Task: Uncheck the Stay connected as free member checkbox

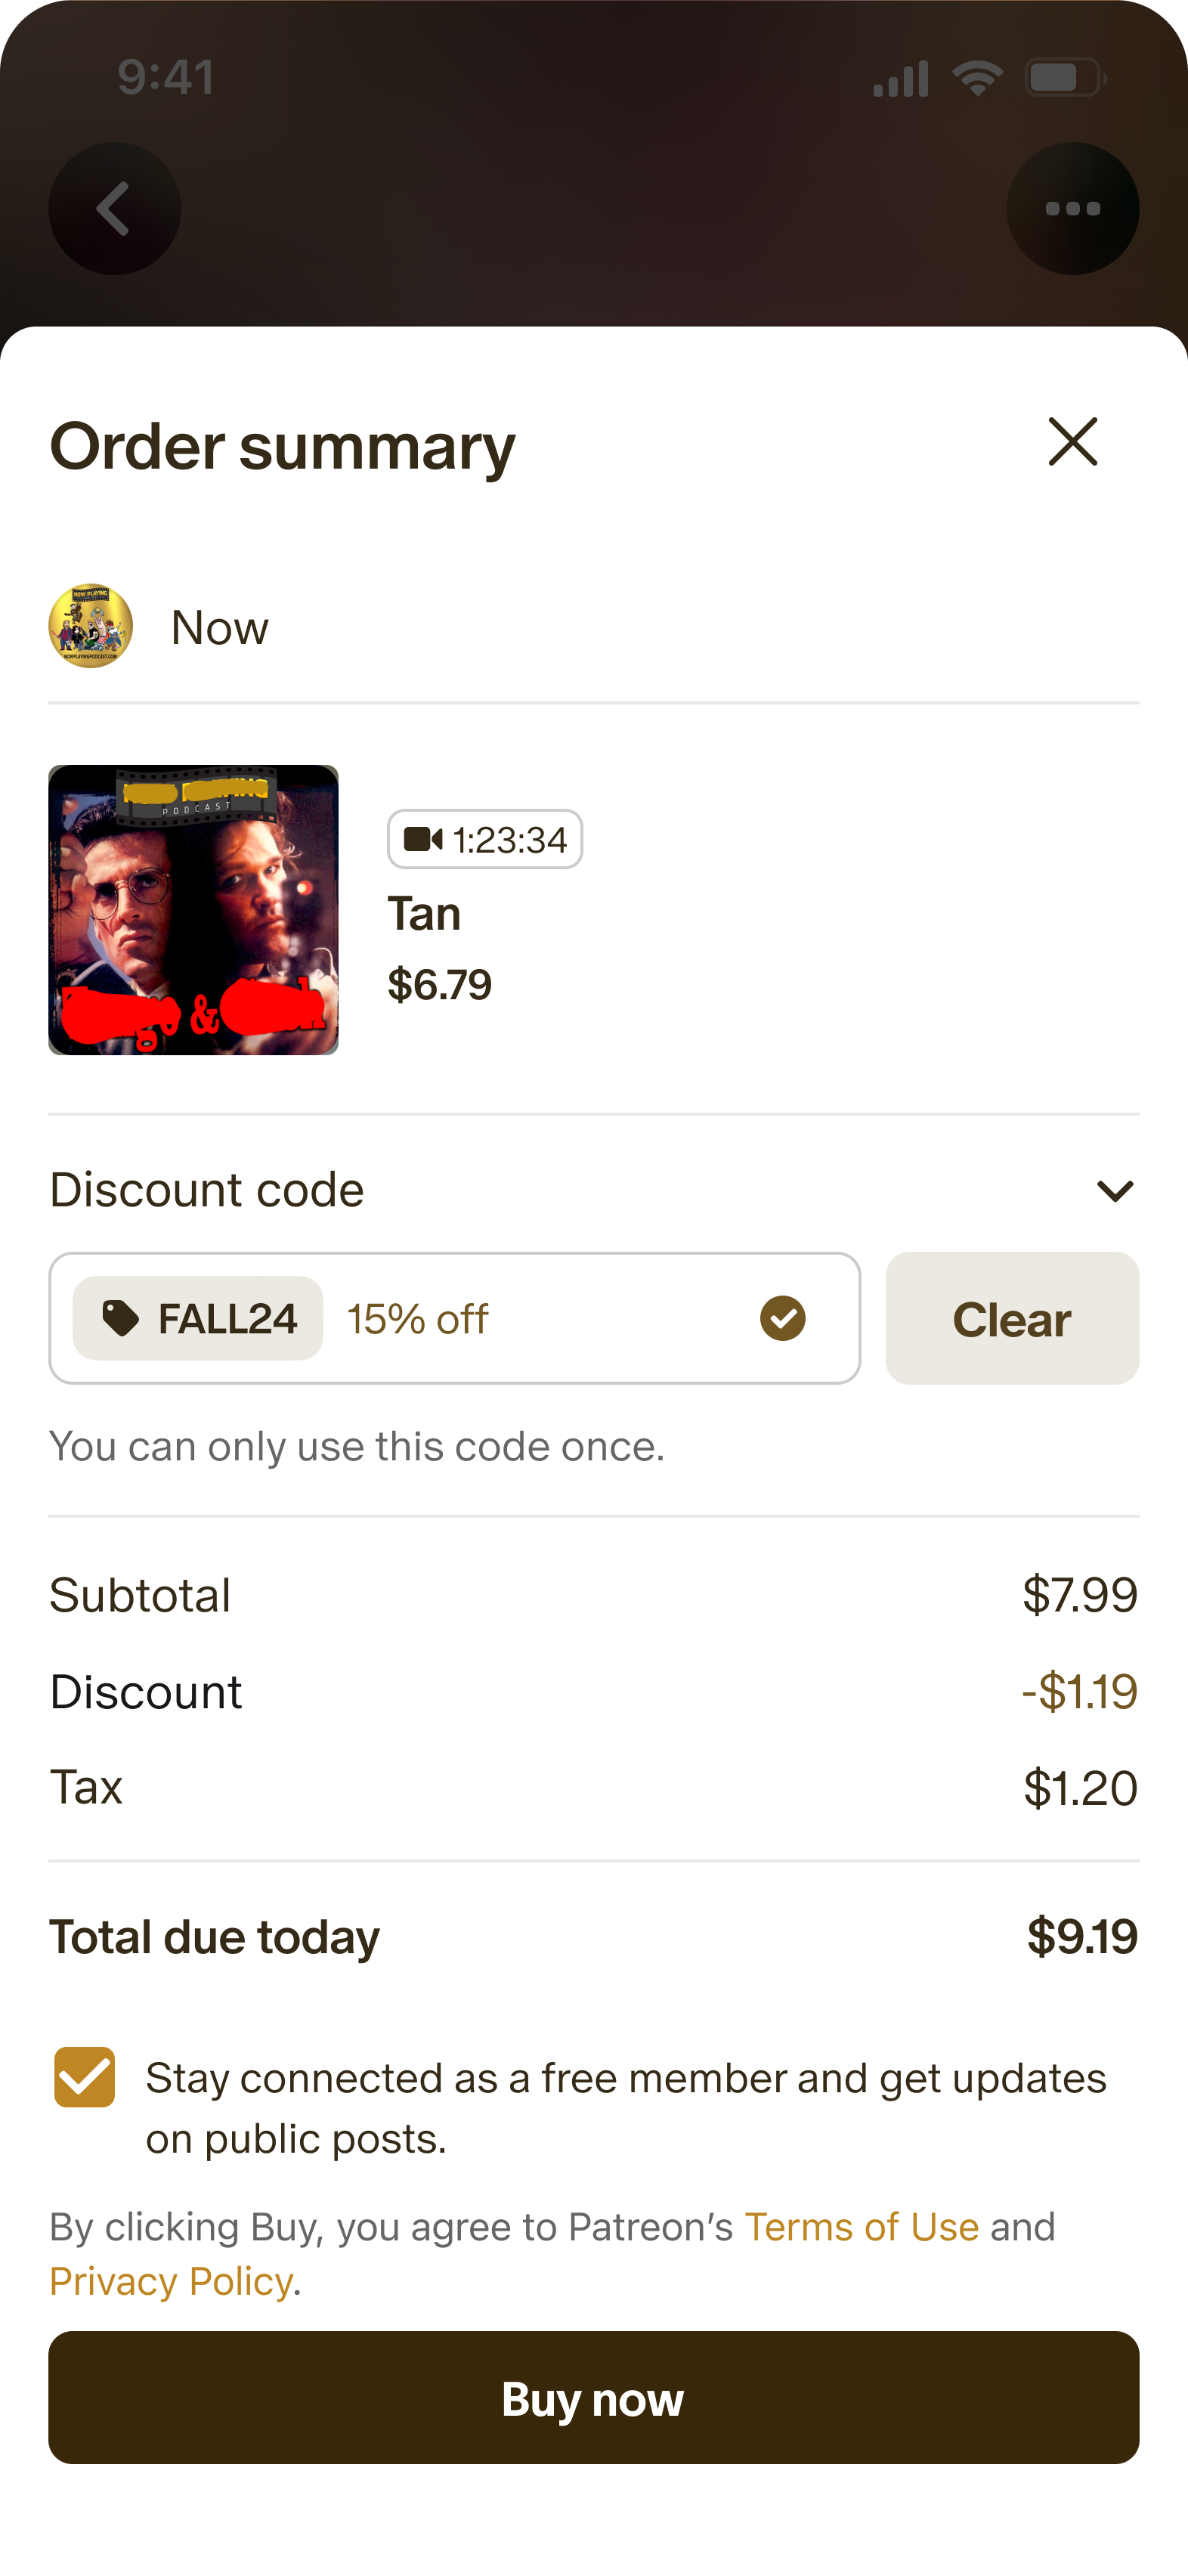Action: [x=85, y=2077]
